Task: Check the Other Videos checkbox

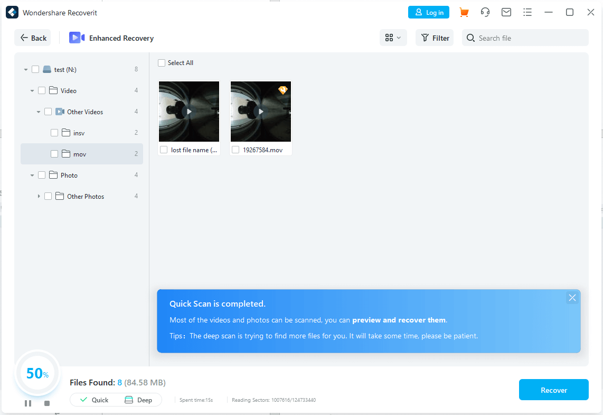Action: (x=48, y=112)
